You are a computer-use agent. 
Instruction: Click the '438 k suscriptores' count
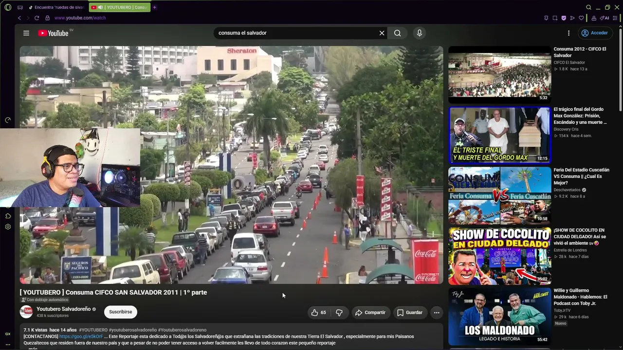pyautogui.click(x=53, y=316)
